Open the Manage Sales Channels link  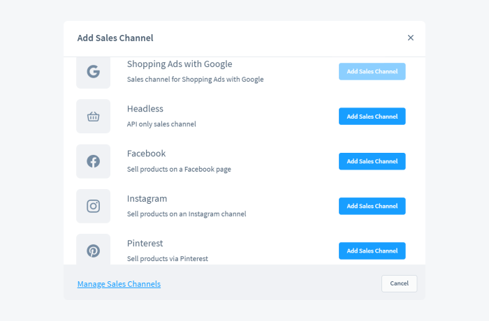point(119,284)
